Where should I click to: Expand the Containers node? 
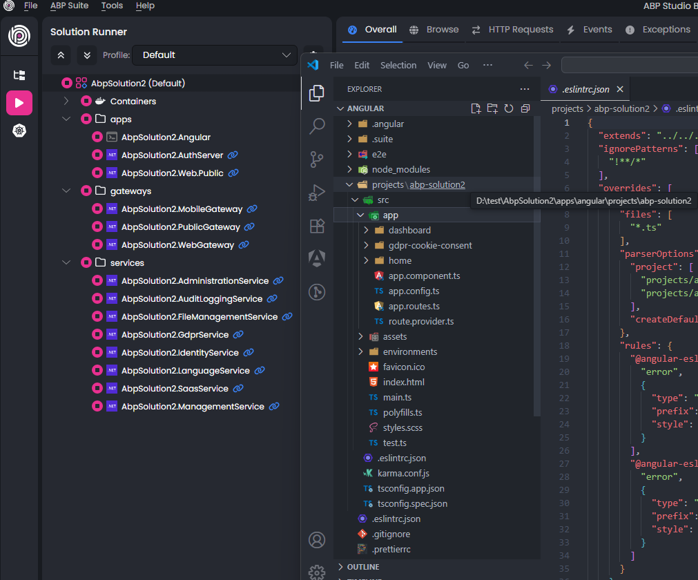(66, 101)
